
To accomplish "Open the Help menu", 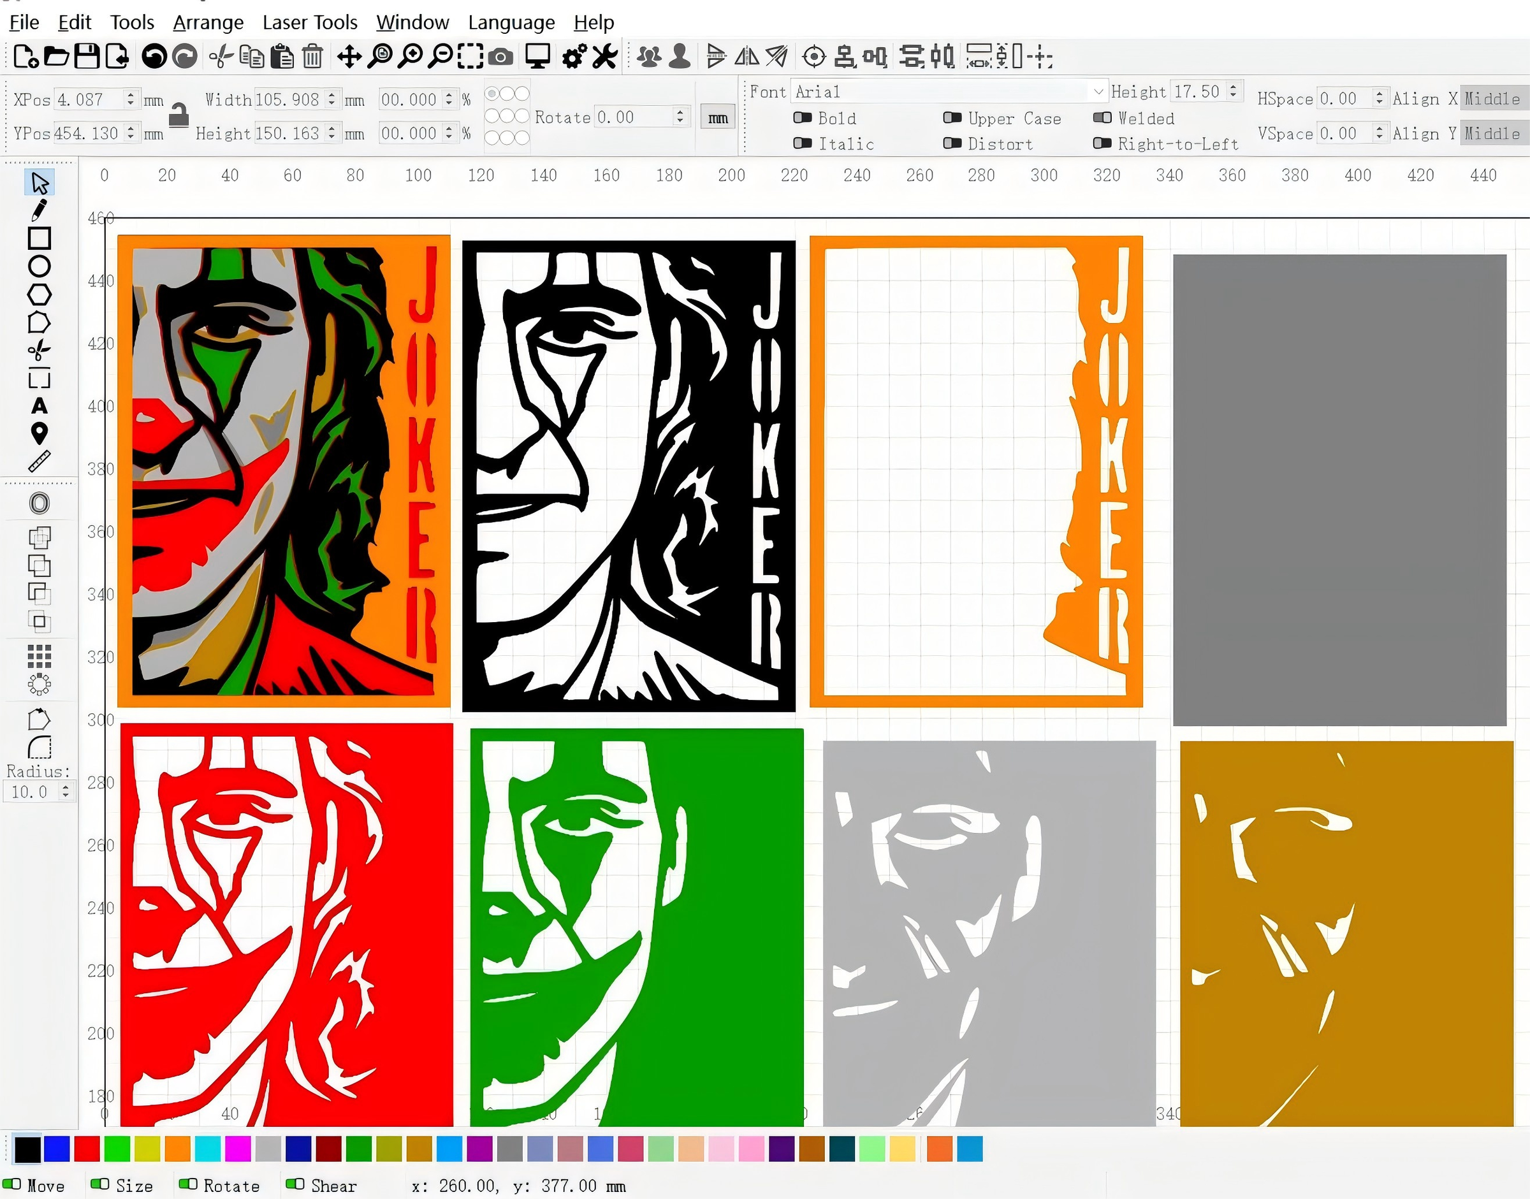I will (x=594, y=22).
